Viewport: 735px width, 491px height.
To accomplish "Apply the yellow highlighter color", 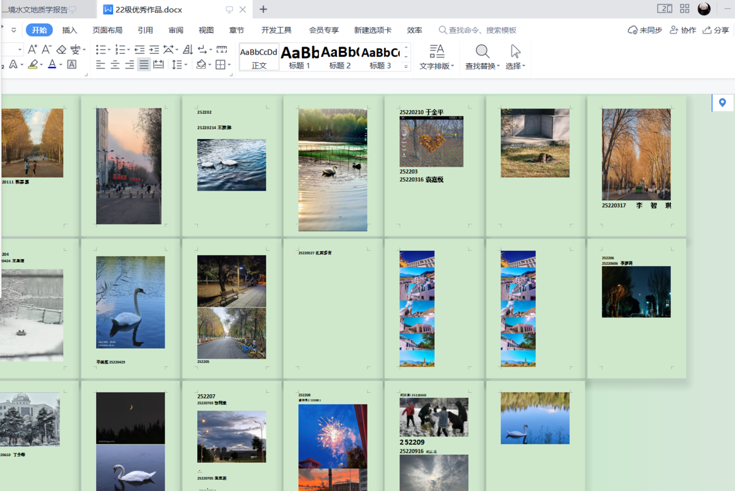I will [x=33, y=64].
